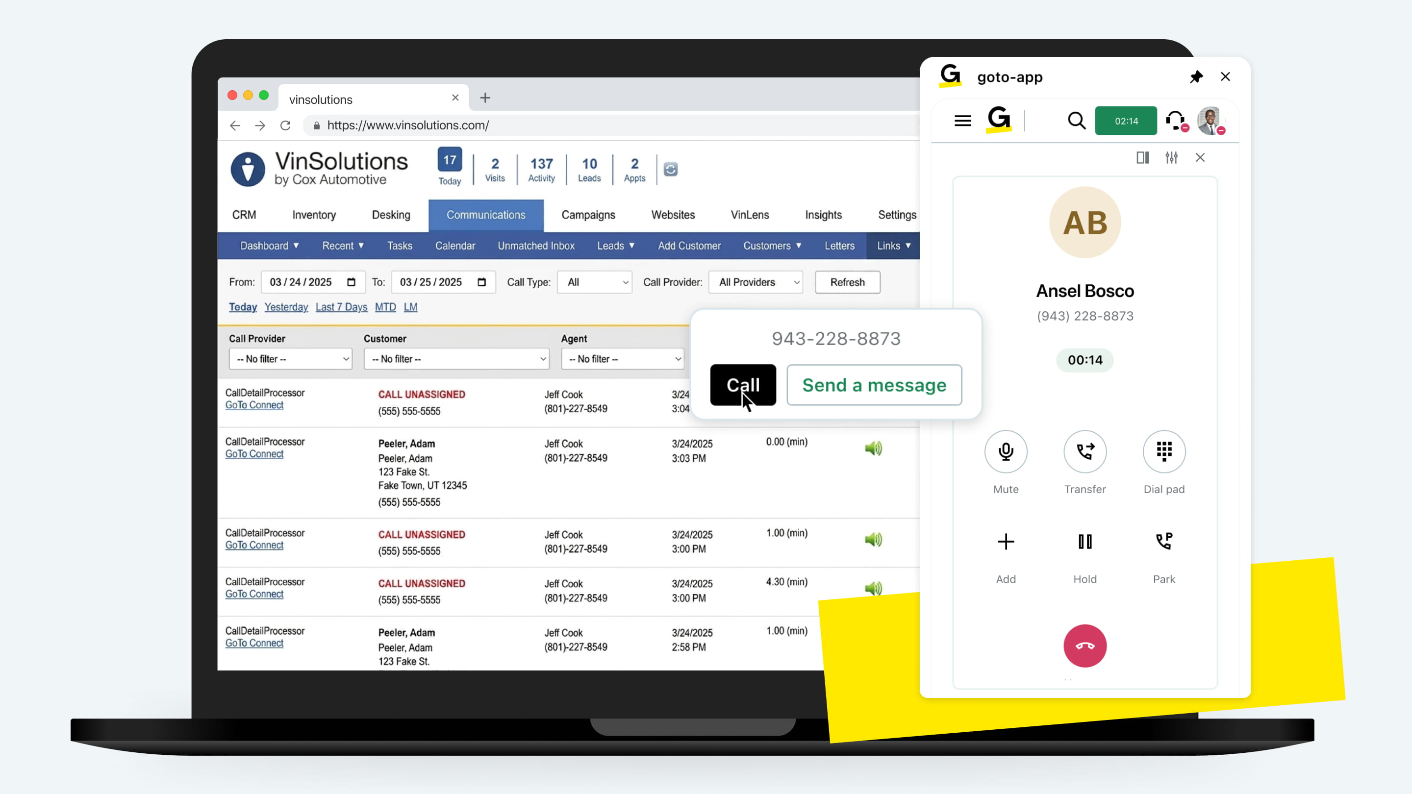Expand the Dashboard submenu
Image resolution: width=1412 pixels, height=794 pixels.
tap(269, 246)
